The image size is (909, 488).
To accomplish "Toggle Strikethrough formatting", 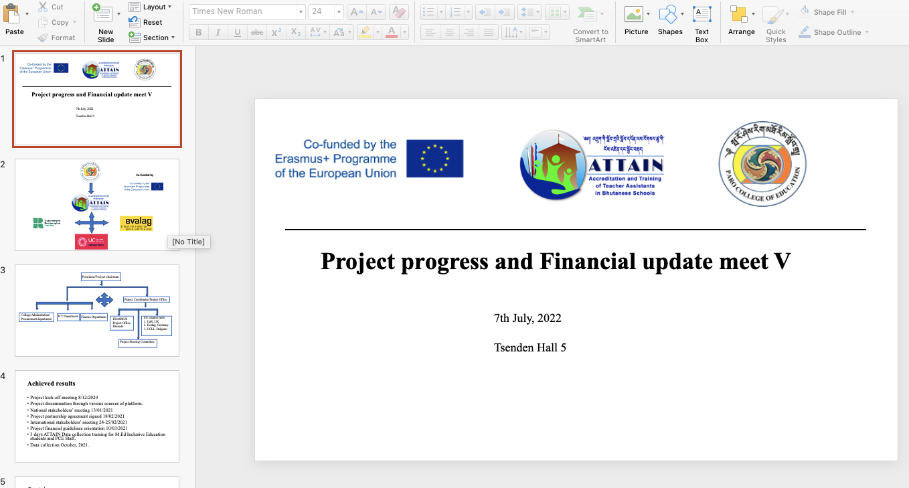I will coord(257,31).
